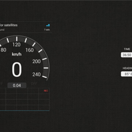
Task: Click the 200 mark on speedometer dial
Action: [36, 61]
